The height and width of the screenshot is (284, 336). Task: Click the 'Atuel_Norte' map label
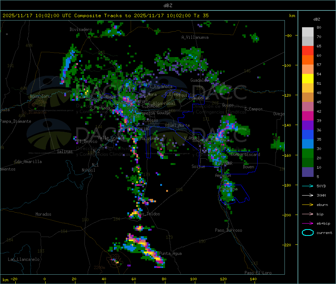[177, 125]
